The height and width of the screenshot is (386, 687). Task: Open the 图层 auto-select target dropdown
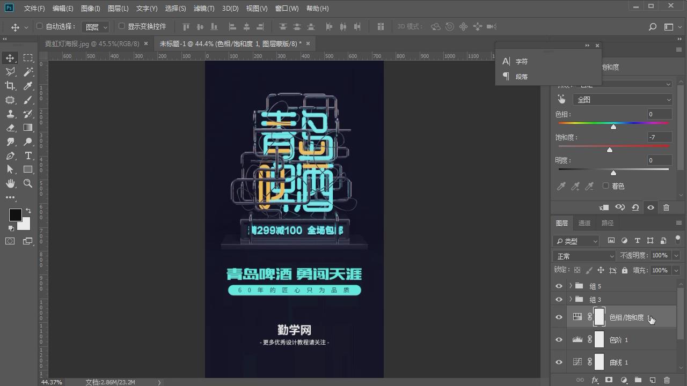[x=96, y=27]
